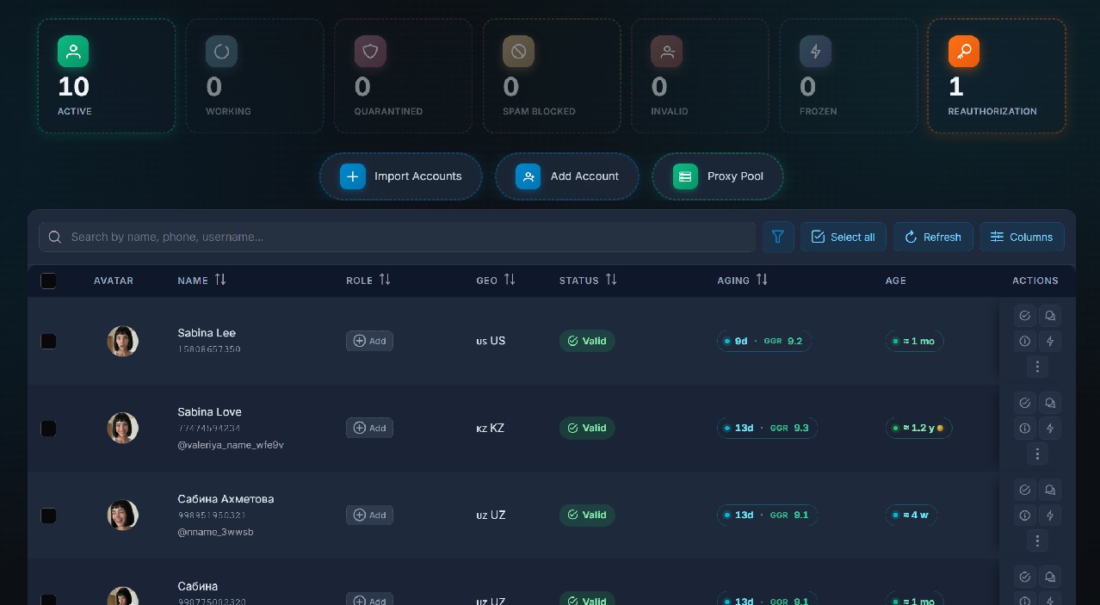Viewport: 1100px width, 605px height.
Task: Click Select all button
Action: tap(844, 237)
